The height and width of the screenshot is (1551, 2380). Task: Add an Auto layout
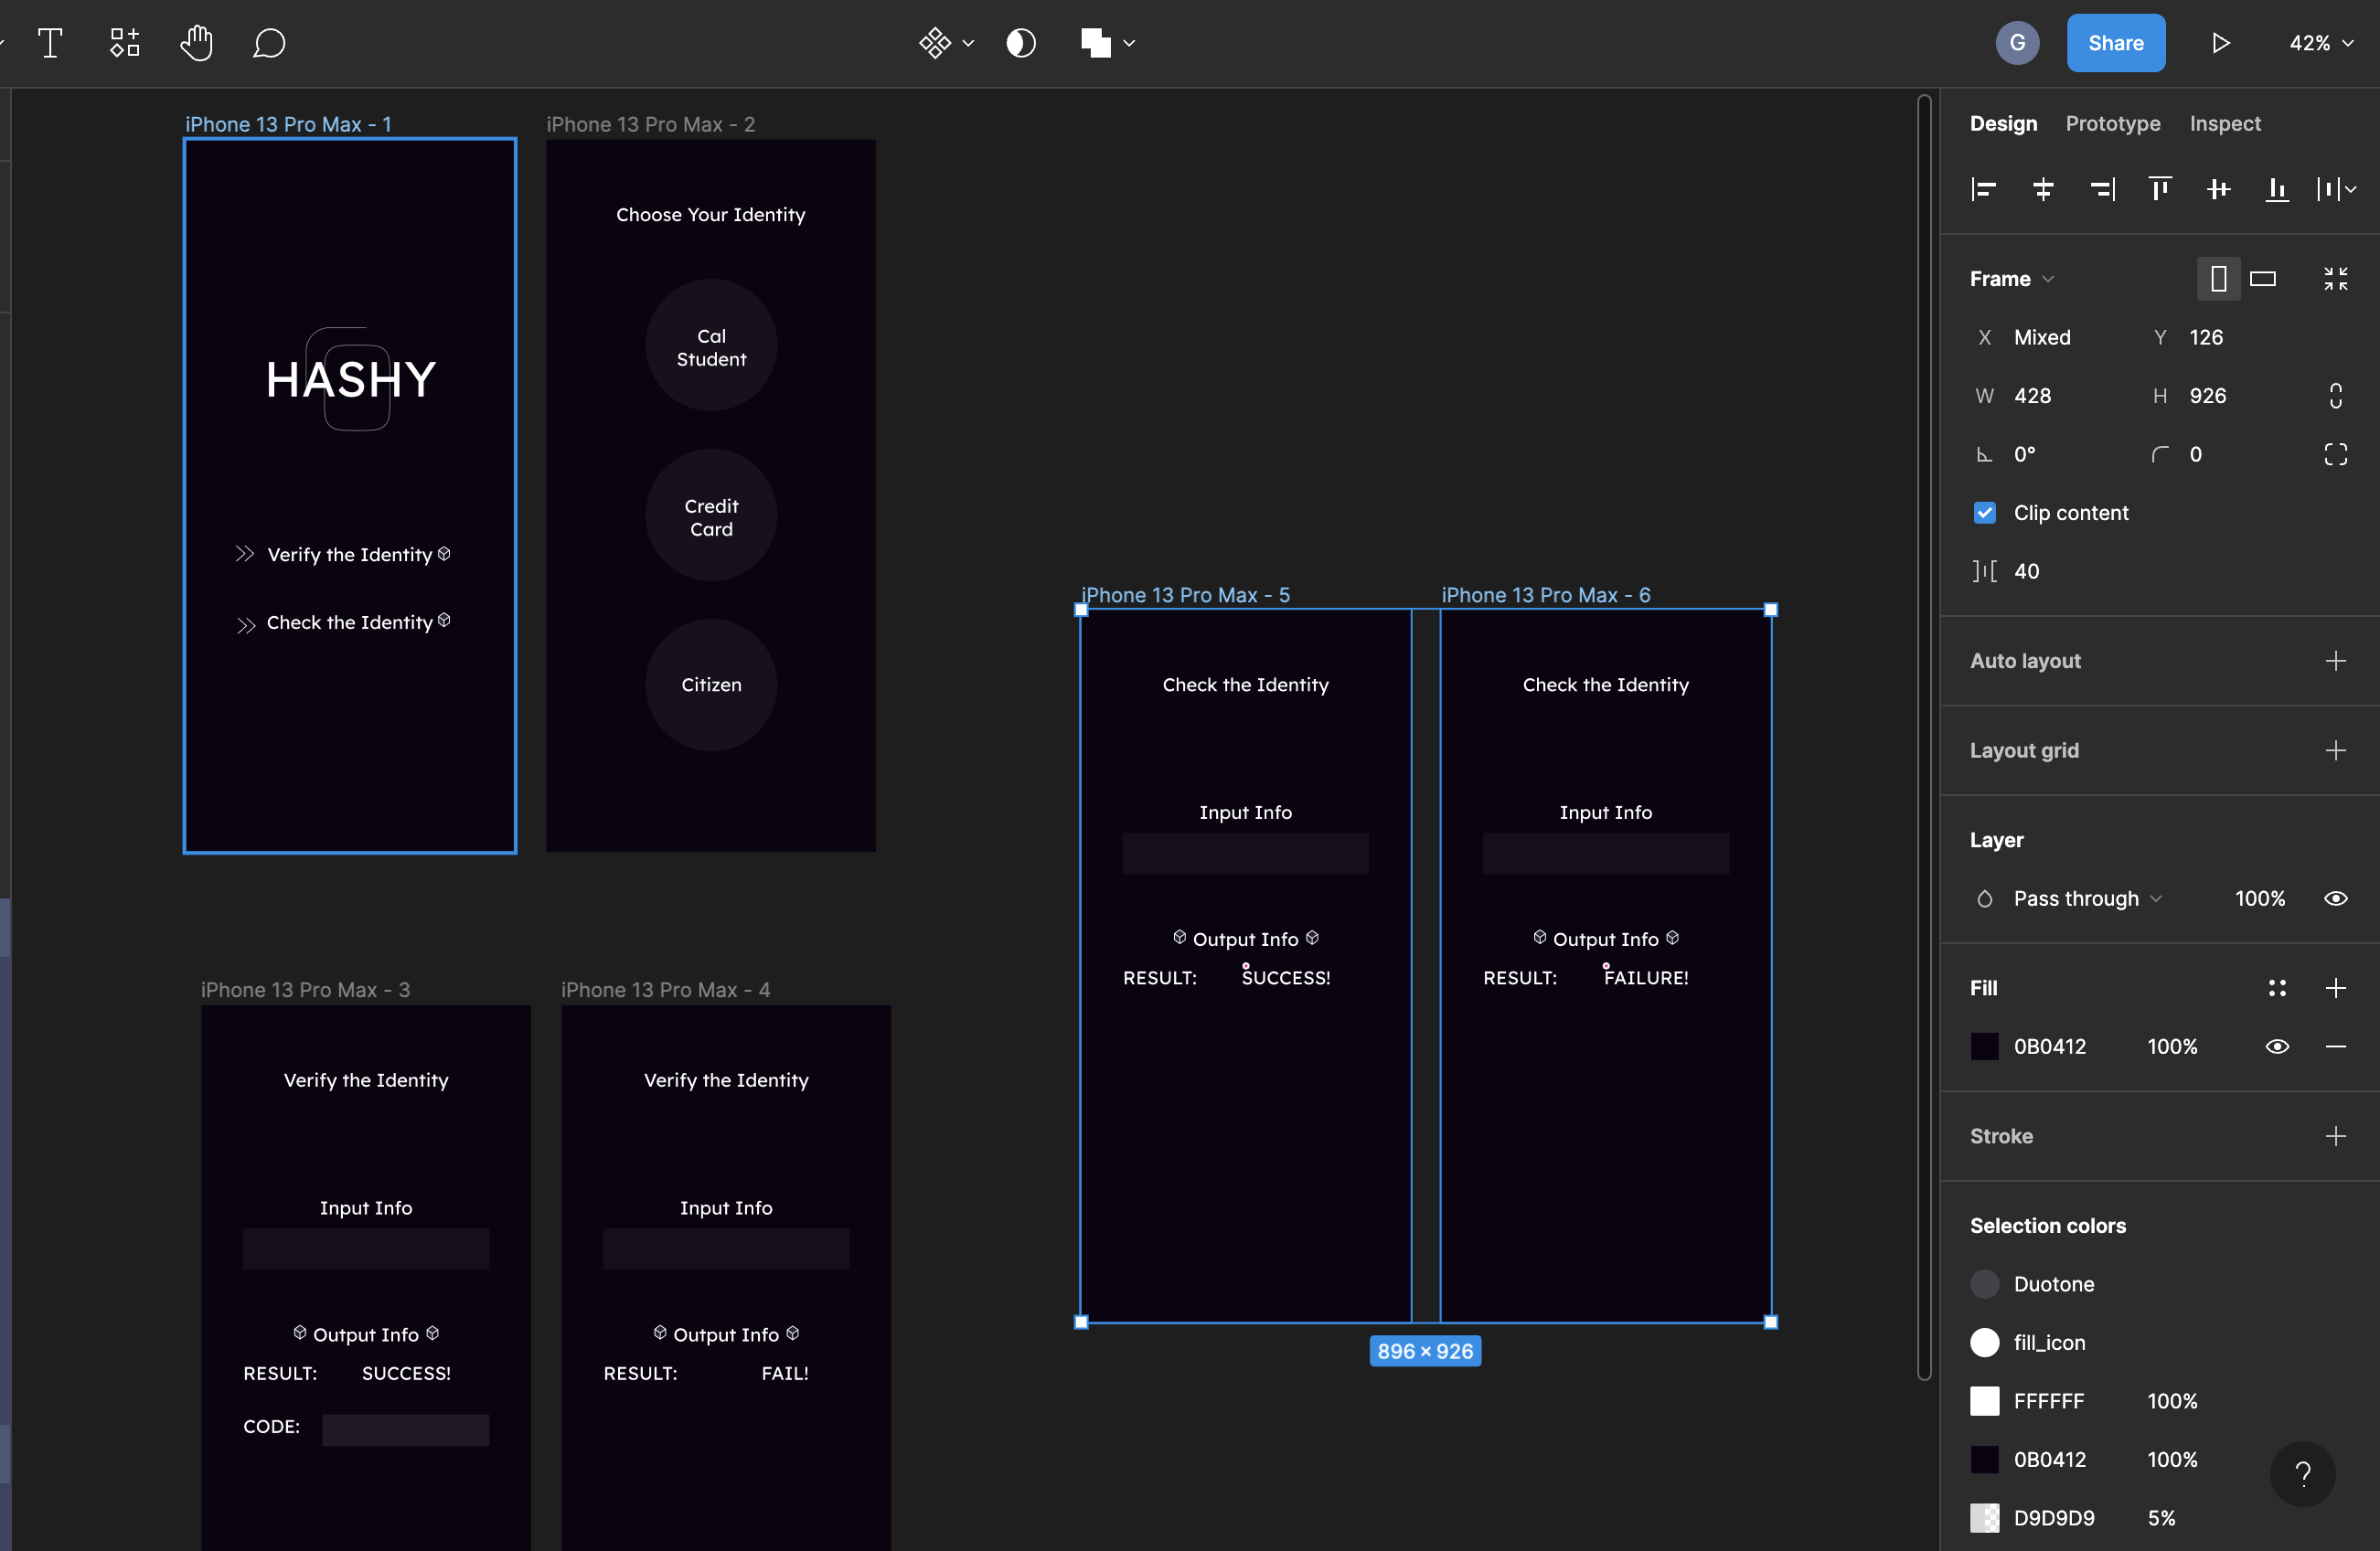click(2335, 661)
